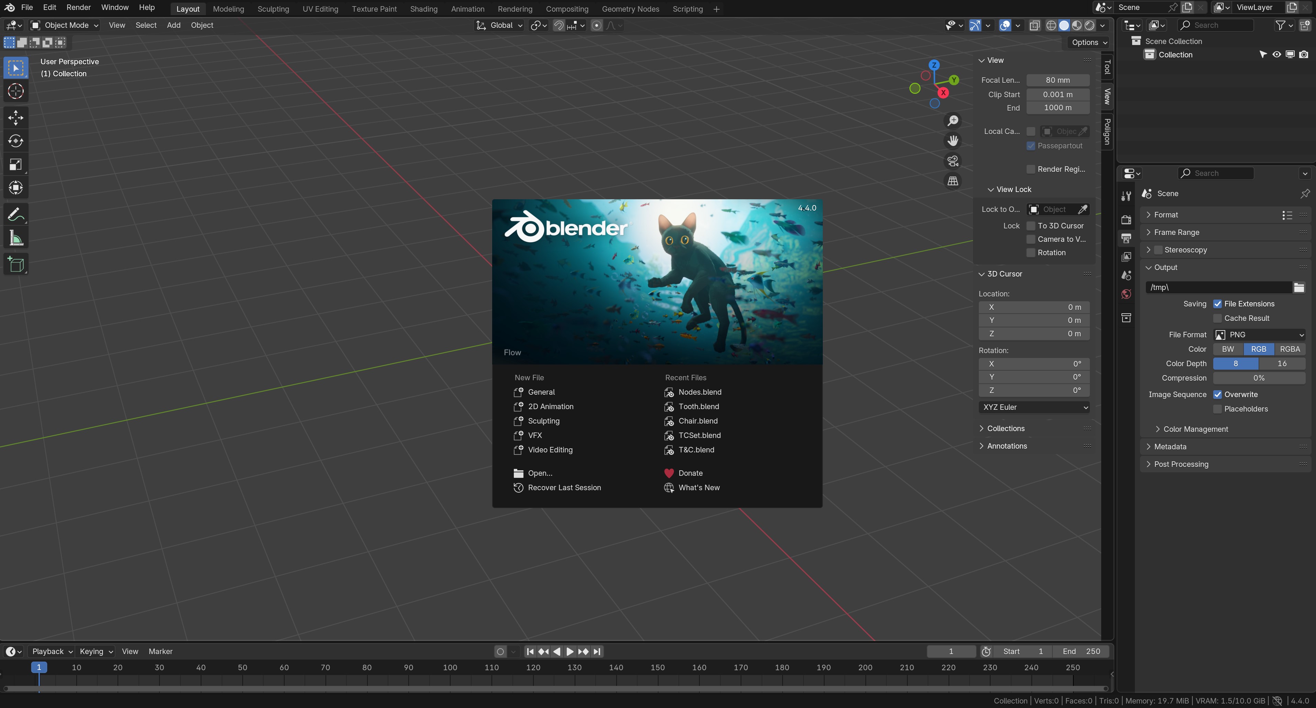The width and height of the screenshot is (1316, 708).
Task: Open the Collection properties tab icon
Action: click(x=1126, y=317)
